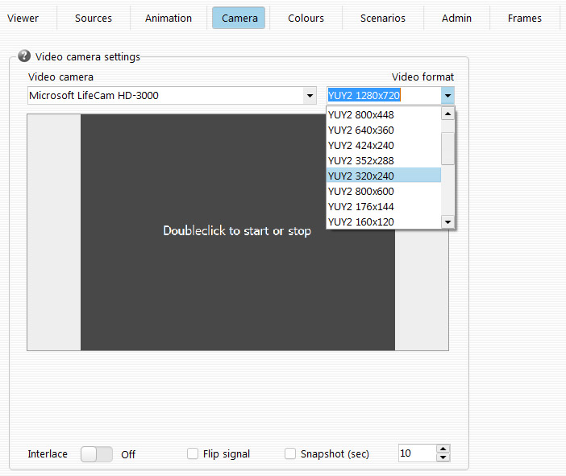Viewport: 566px width, 476px height.
Task: Enable the Flip signal checkbox
Action: click(x=193, y=454)
